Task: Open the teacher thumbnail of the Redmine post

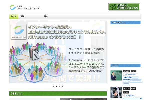Action: coord(116,75)
